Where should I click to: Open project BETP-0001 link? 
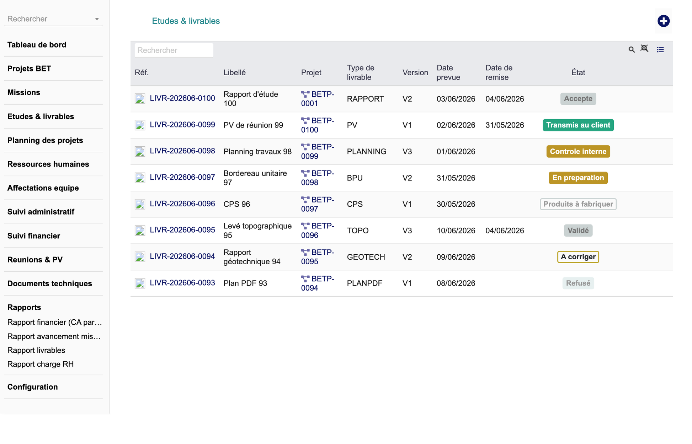(318, 99)
